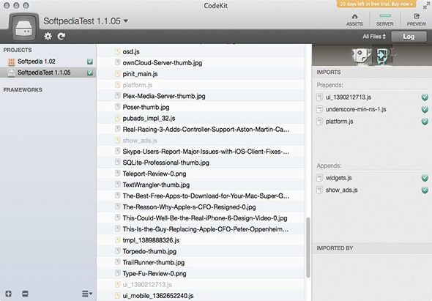Refresh the project with the reload icon
Screen dimensions: 432x301
(x=62, y=36)
